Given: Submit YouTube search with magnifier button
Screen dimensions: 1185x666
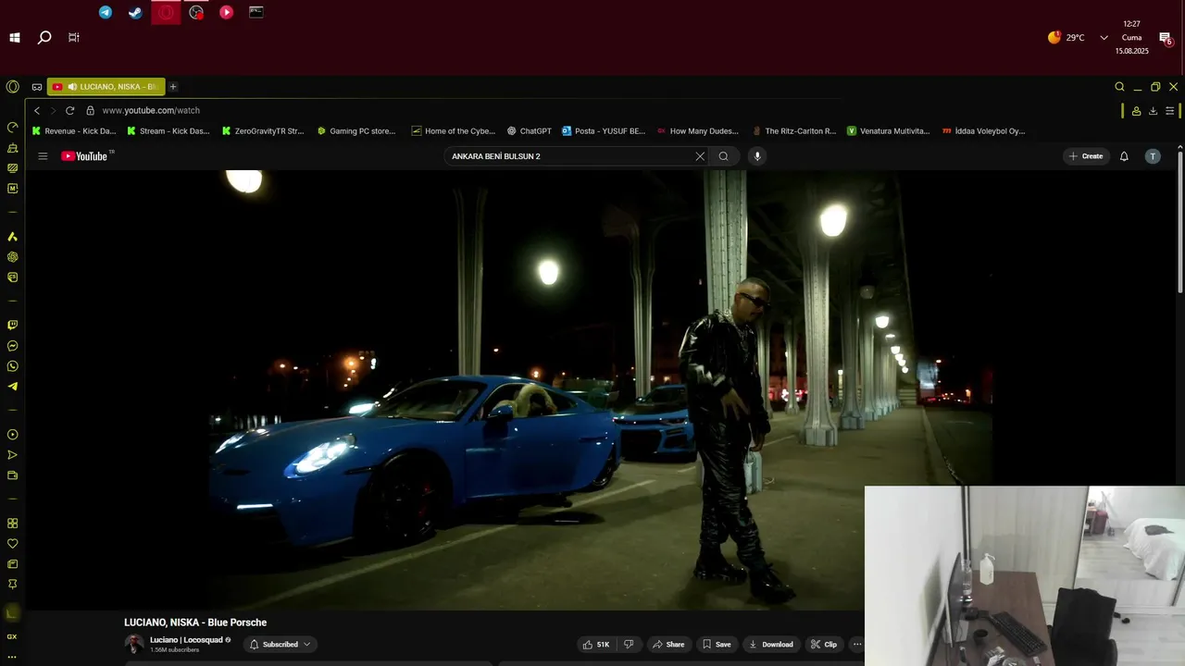Looking at the screenshot, I should pos(724,156).
